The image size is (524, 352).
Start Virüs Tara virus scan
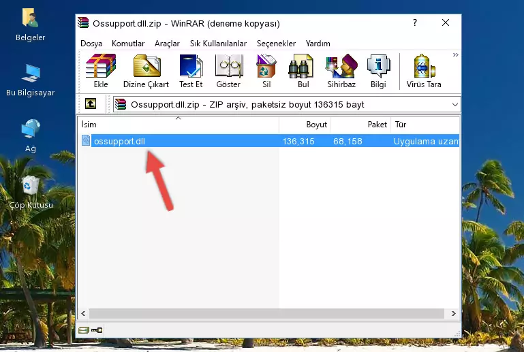424,71
